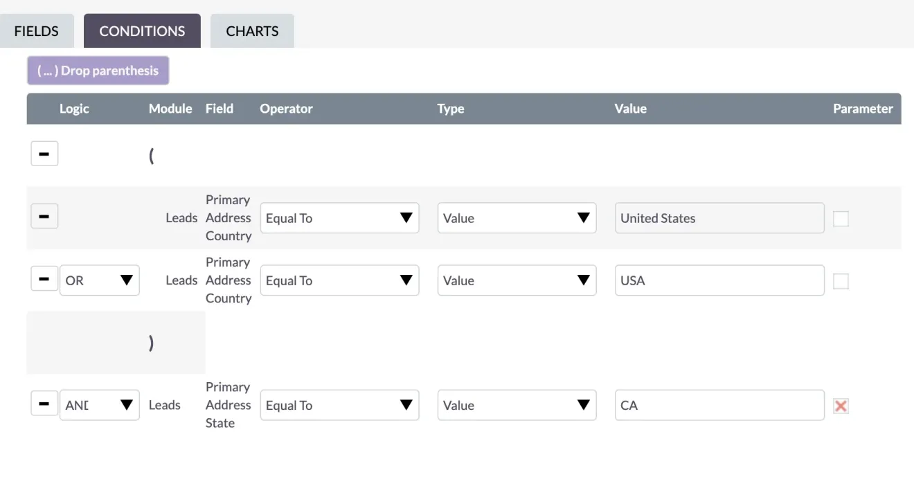Click the red X parameter icon on the CA row

click(841, 406)
